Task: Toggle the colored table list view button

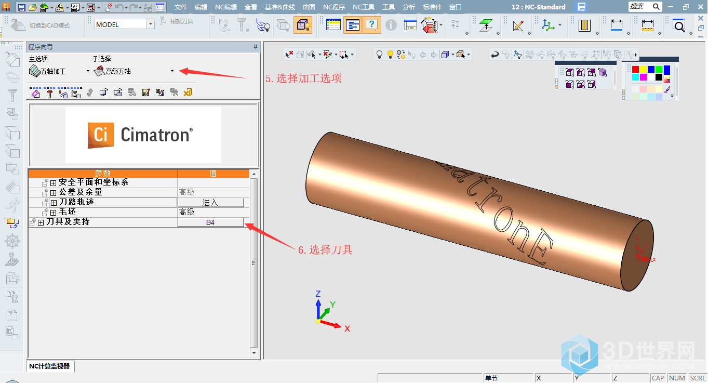Action: (x=333, y=25)
